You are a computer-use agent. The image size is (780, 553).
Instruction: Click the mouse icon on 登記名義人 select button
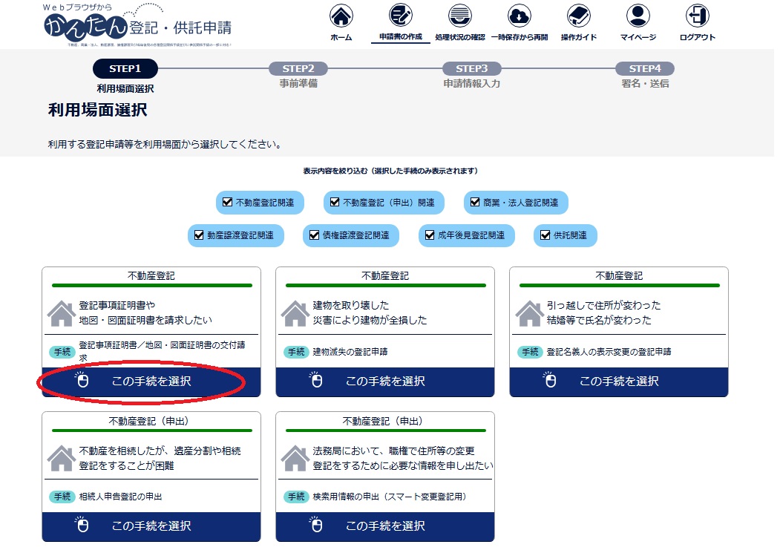[x=552, y=380]
